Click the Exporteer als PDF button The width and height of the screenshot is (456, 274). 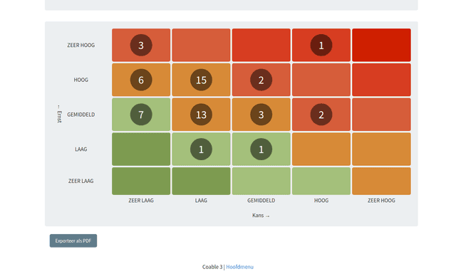tap(73, 241)
